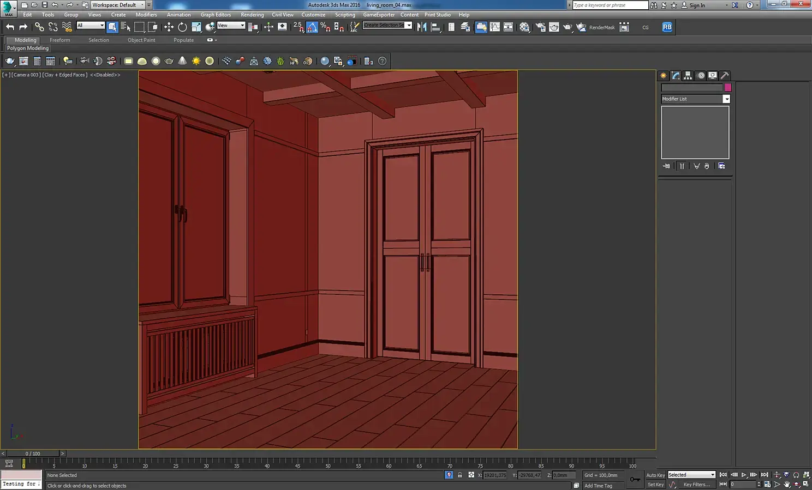This screenshot has width=812, height=490.
Task: Click the Set Key button
Action: coord(655,485)
